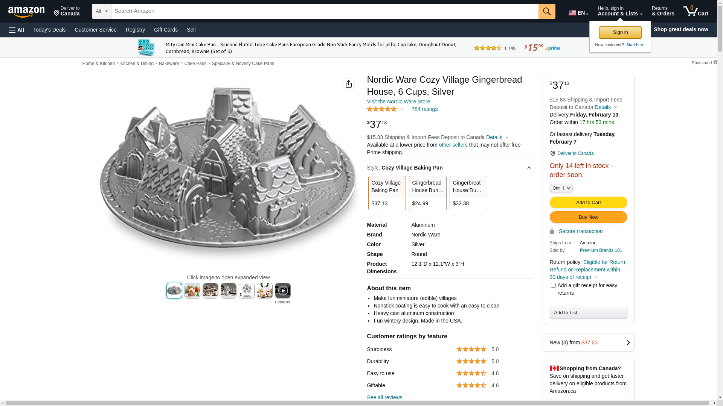Play the product video thumbnail

[x=282, y=291]
